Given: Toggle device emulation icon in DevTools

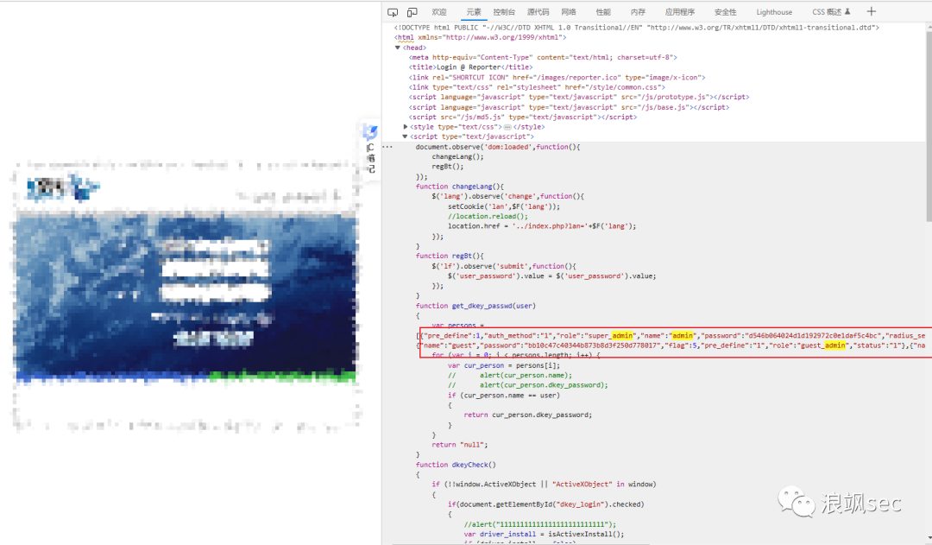Looking at the screenshot, I should point(412,12).
